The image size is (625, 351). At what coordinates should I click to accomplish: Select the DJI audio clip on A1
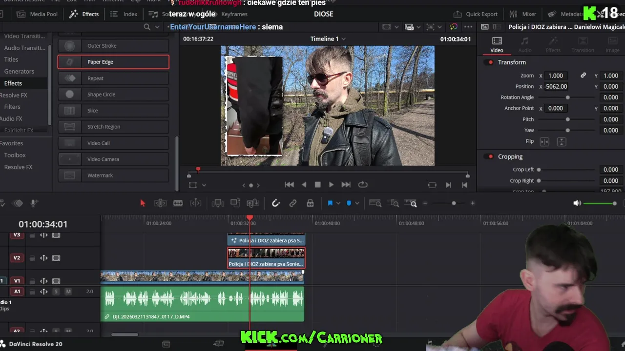(202, 304)
